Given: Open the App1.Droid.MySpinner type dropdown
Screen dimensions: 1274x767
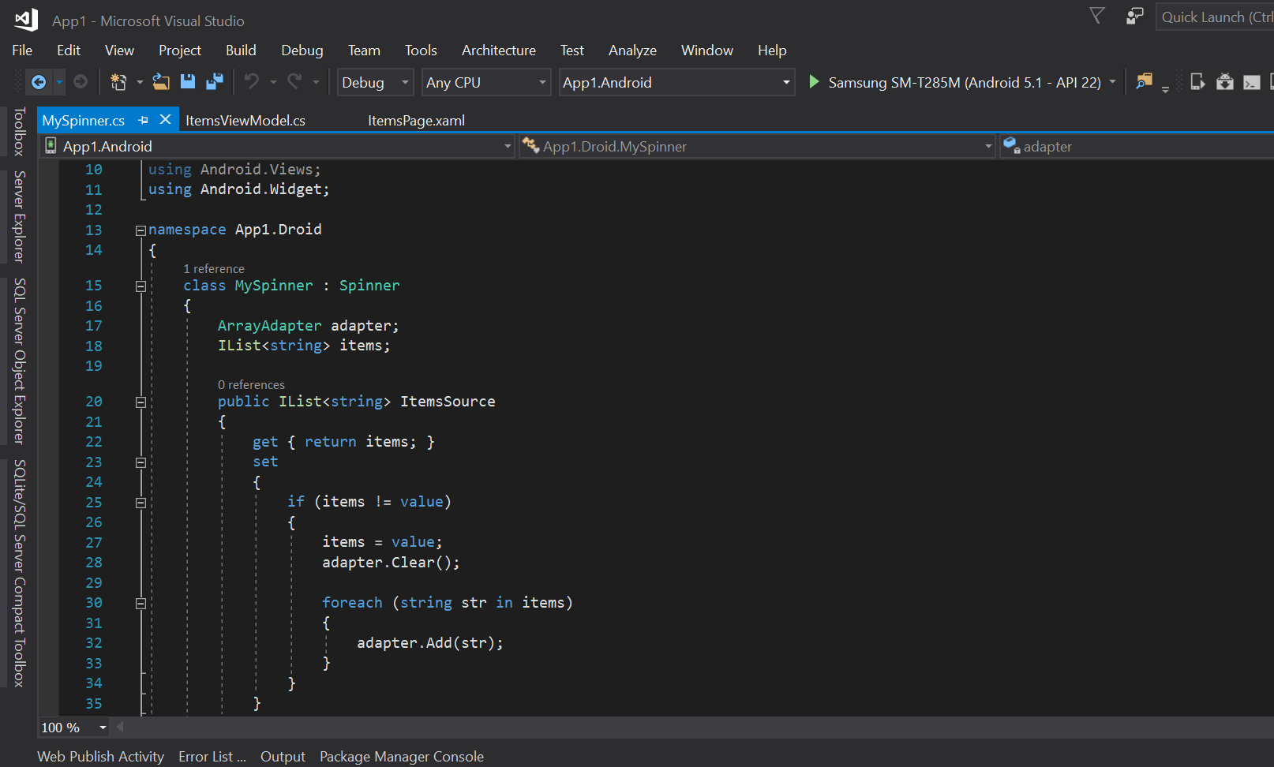Looking at the screenshot, I should (756, 146).
